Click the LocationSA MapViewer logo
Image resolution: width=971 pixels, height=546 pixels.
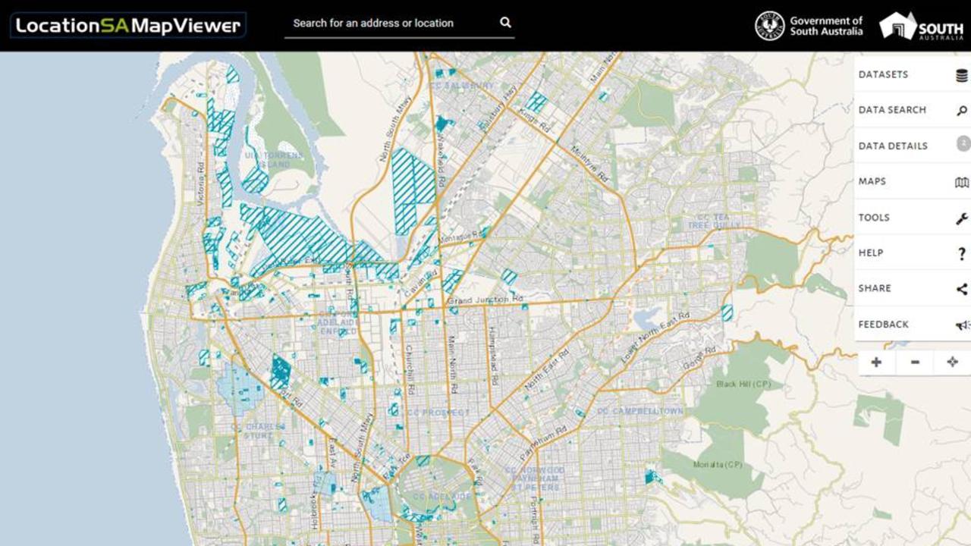click(128, 25)
